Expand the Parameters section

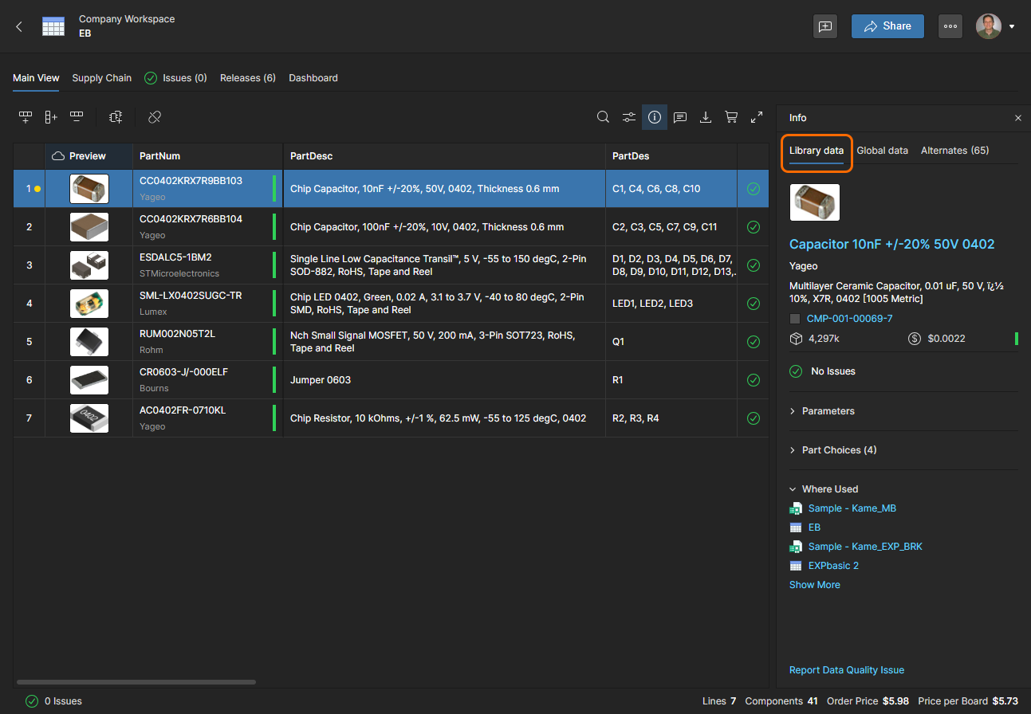(x=828, y=411)
